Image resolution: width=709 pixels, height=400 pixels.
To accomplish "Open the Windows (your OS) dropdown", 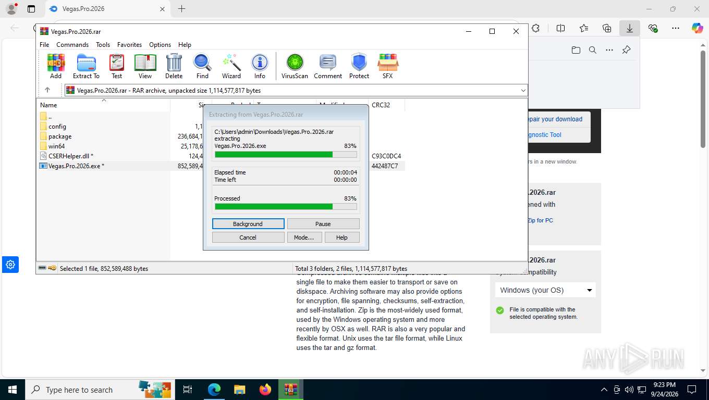I will pos(545,290).
